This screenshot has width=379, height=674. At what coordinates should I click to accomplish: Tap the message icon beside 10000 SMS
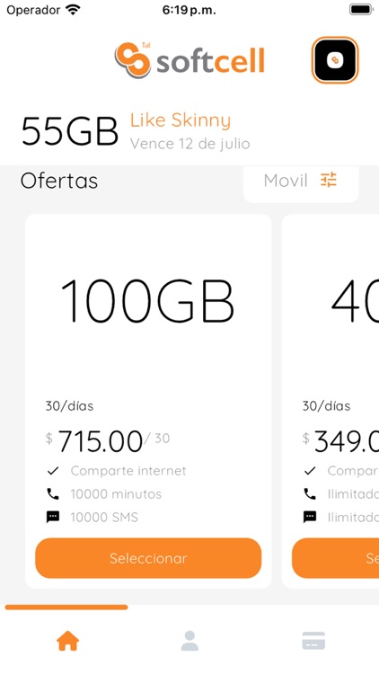53,517
